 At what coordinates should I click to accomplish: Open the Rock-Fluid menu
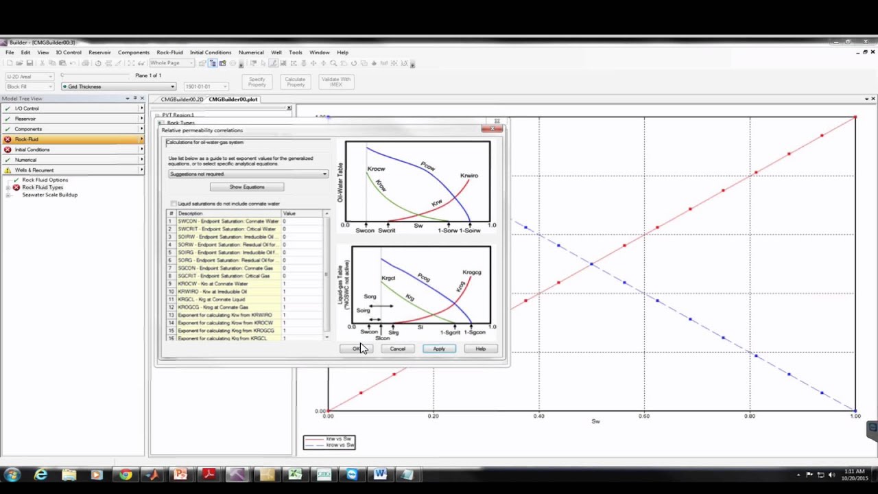click(x=169, y=53)
